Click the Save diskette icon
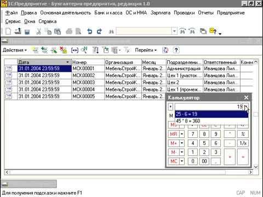The width and height of the screenshot is (263, 197). pyautogui.click(x=27, y=32)
